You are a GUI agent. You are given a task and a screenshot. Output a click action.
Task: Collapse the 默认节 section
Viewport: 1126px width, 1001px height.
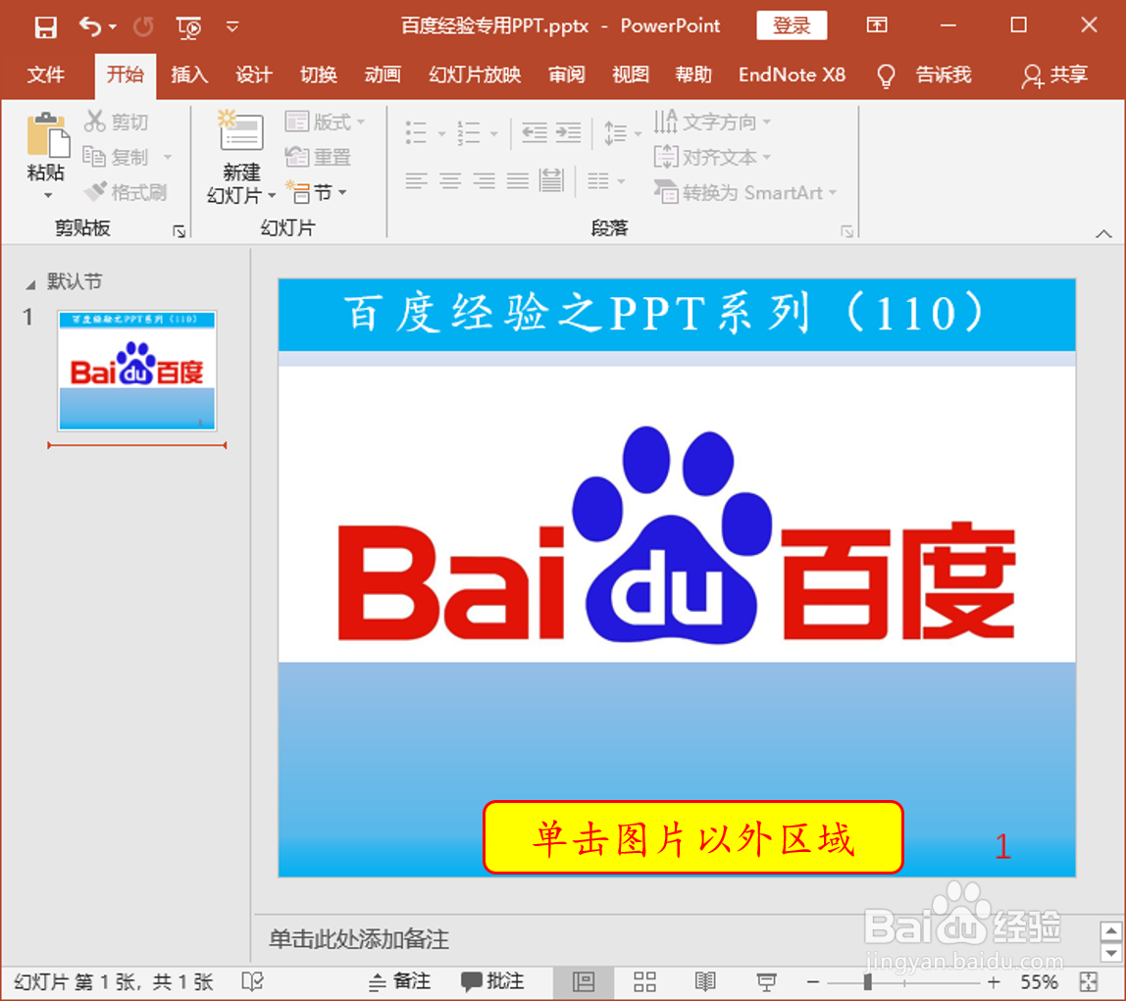tap(30, 285)
